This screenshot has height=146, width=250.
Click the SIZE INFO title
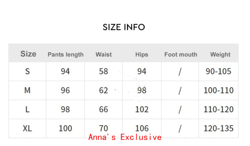point(124,27)
